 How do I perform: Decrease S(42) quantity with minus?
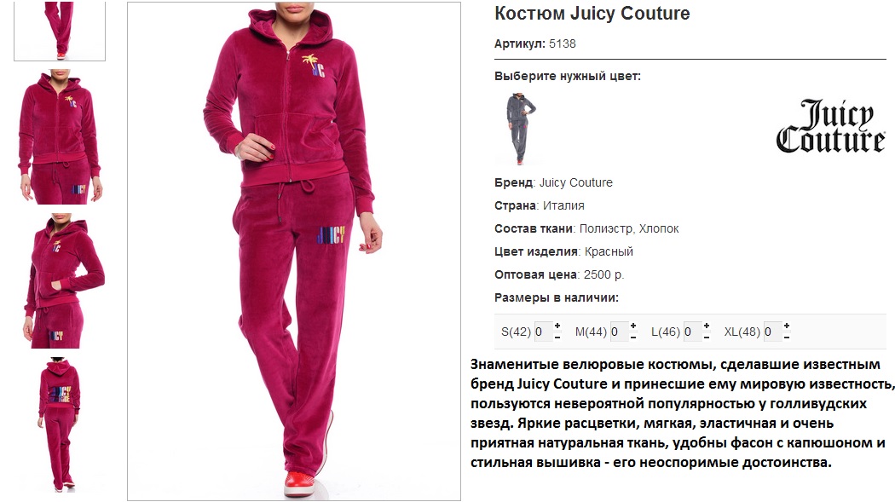pos(557,338)
